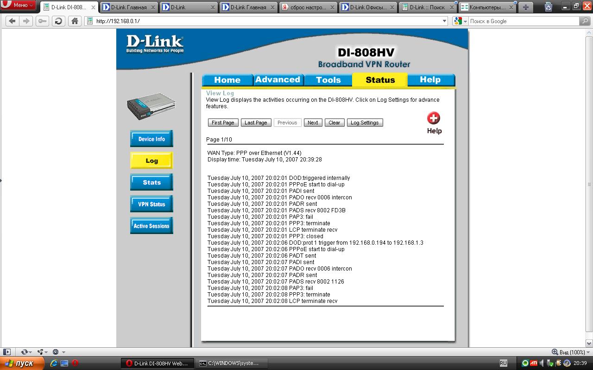This screenshot has height=370, width=593.
Task: Click the Last Page button
Action: pyautogui.click(x=256, y=123)
